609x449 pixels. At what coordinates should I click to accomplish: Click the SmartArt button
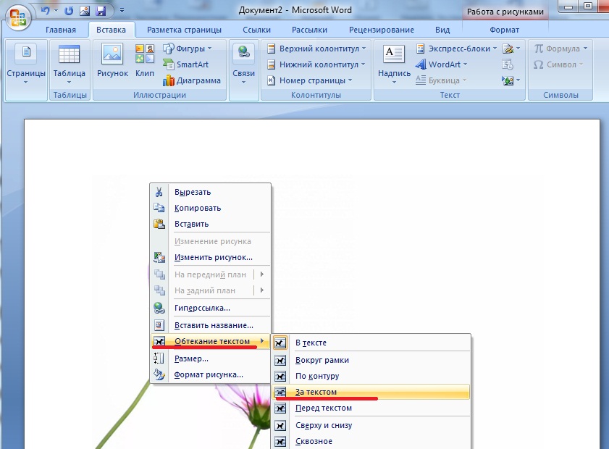tap(185, 64)
